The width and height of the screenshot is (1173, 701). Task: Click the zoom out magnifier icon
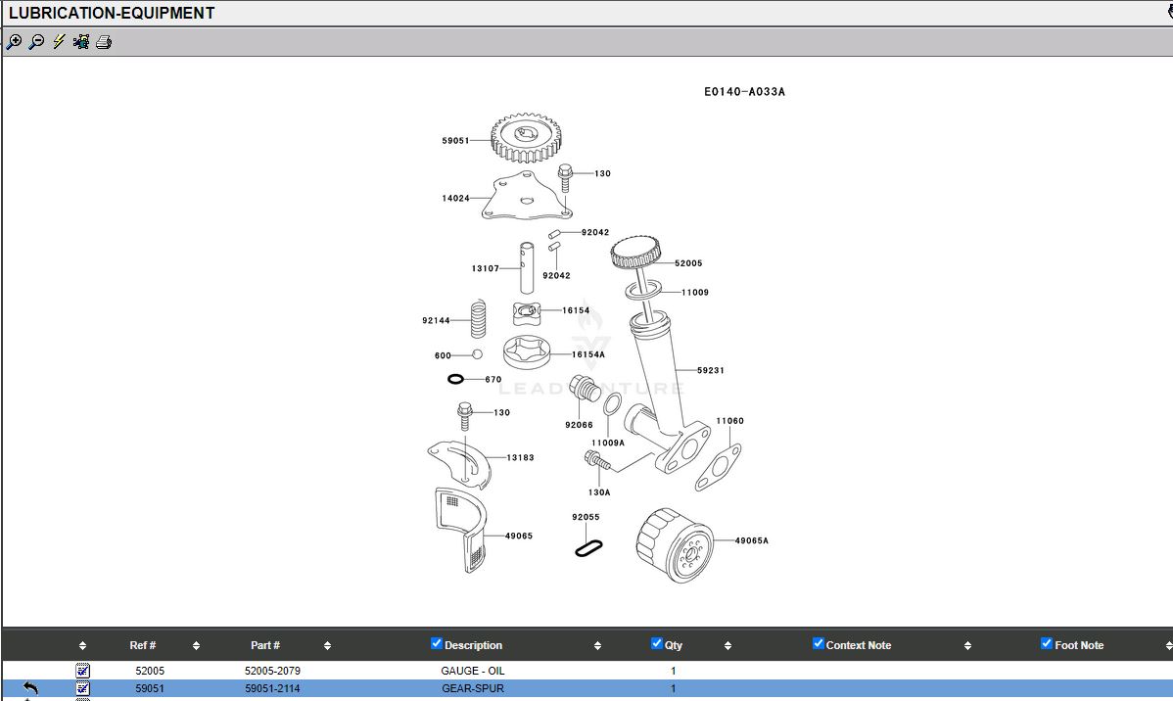pyautogui.click(x=36, y=42)
